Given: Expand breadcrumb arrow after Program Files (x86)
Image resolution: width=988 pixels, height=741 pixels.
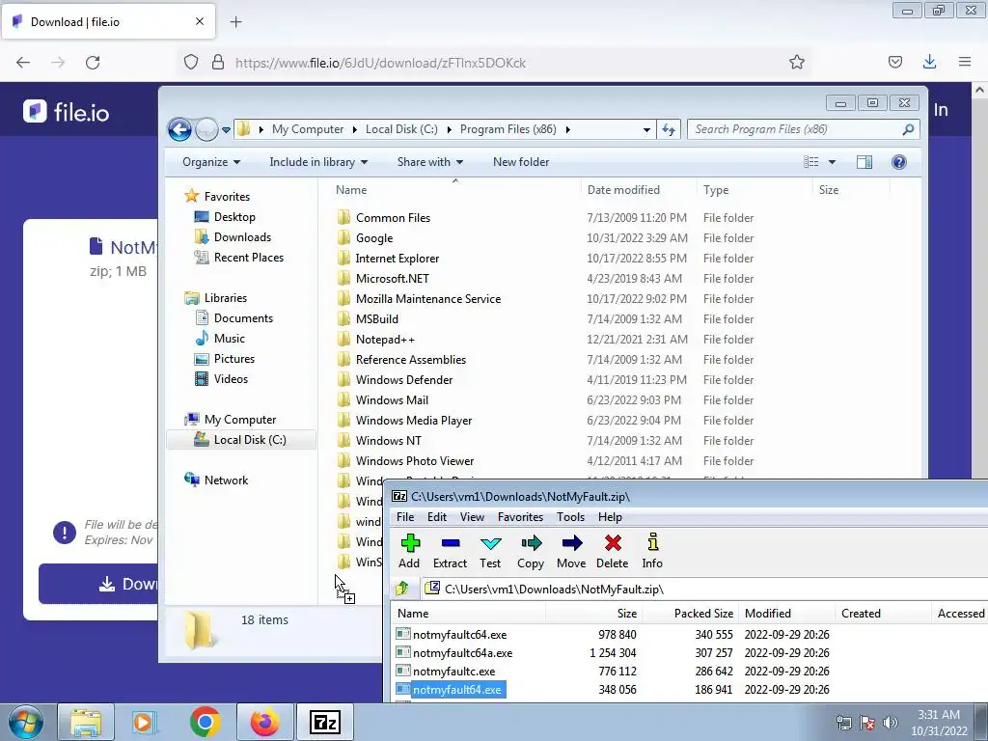Looking at the screenshot, I should tap(567, 129).
